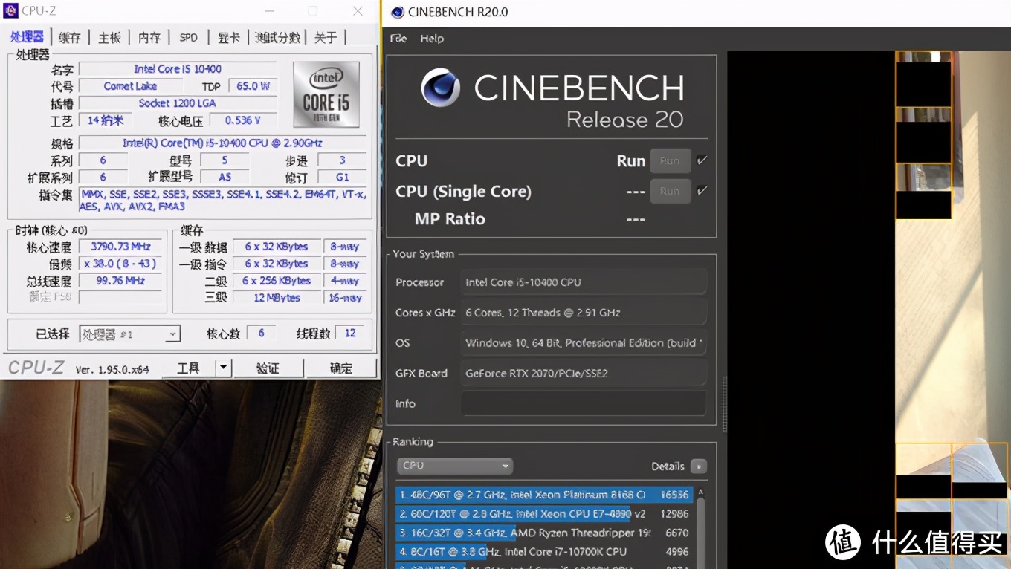Click the 三级 cache value "12 MBytes"

[x=277, y=298]
